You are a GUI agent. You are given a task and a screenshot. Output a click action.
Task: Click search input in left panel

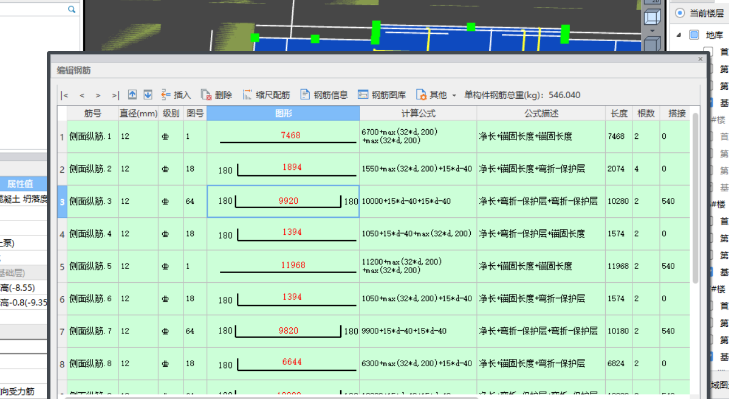[33, 9]
